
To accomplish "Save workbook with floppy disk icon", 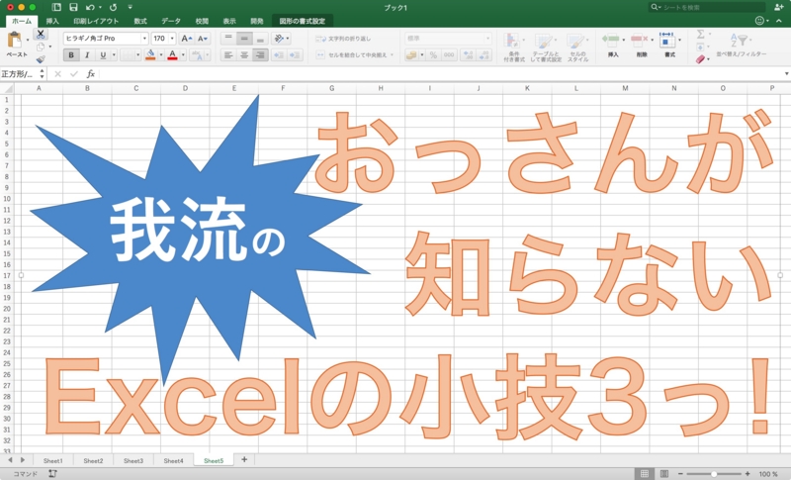I will click(x=73, y=7).
